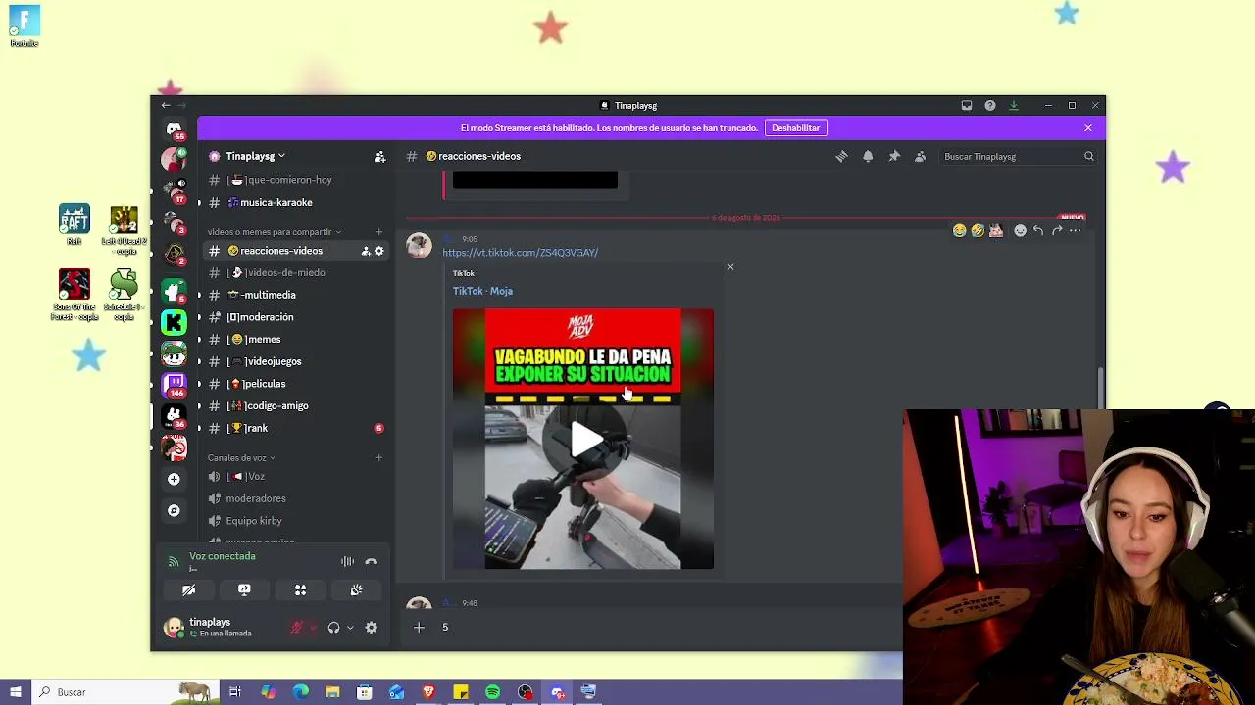Share your screen button
The image size is (1255, 705).
pyautogui.click(x=244, y=589)
